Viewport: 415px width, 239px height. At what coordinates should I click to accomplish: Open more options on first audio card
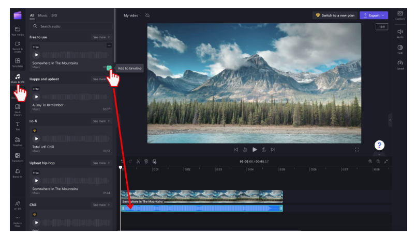(109, 45)
